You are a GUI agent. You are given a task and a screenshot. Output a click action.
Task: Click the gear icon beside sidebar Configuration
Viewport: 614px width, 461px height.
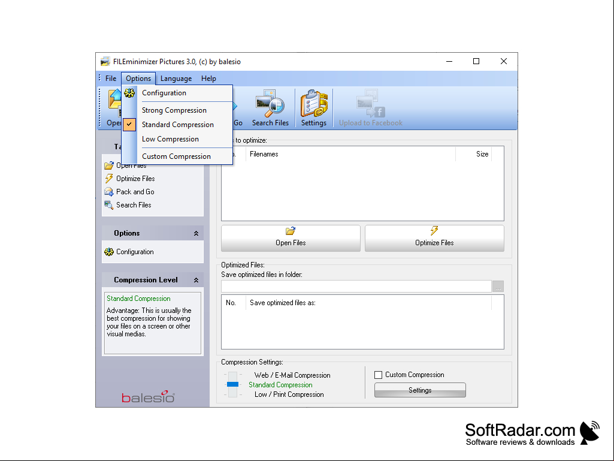click(109, 252)
